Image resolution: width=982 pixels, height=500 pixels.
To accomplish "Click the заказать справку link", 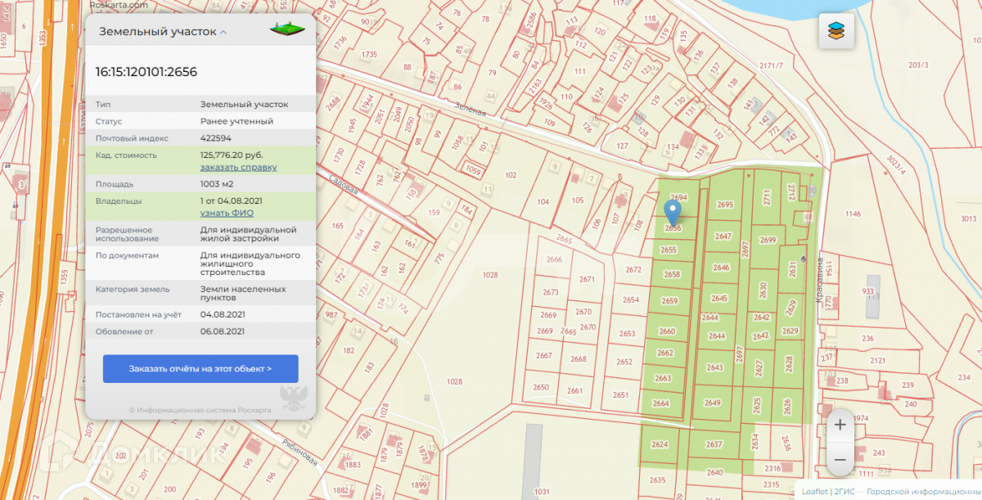I will pyautogui.click(x=238, y=167).
